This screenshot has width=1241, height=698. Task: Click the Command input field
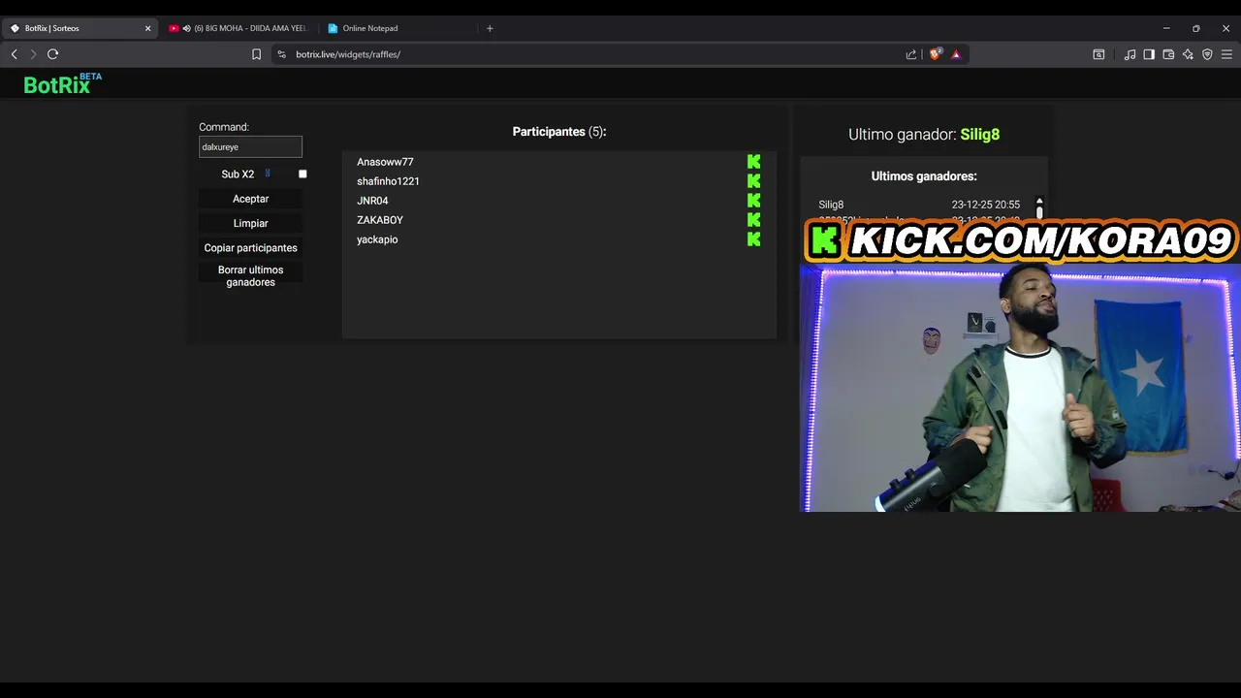250,146
